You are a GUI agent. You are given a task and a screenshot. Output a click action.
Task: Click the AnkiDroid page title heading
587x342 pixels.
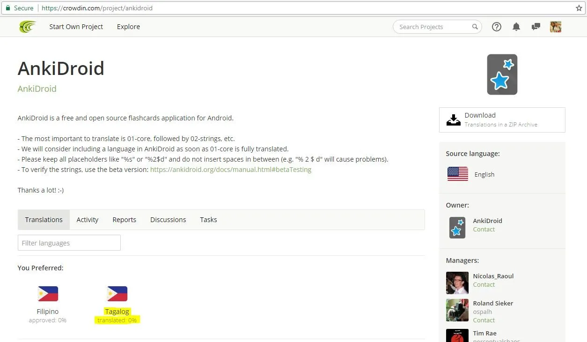[x=61, y=68]
